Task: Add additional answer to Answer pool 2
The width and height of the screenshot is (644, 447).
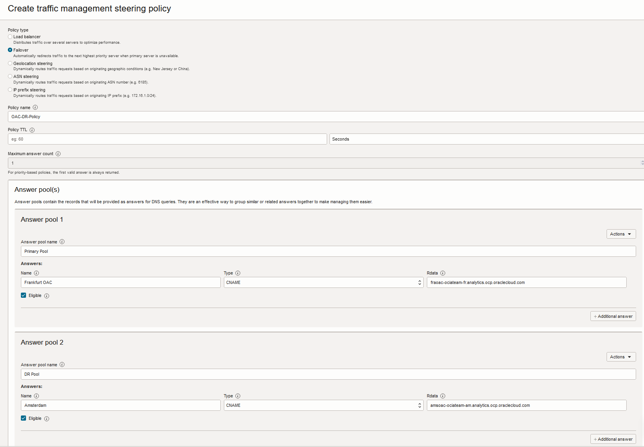Action: pos(613,439)
